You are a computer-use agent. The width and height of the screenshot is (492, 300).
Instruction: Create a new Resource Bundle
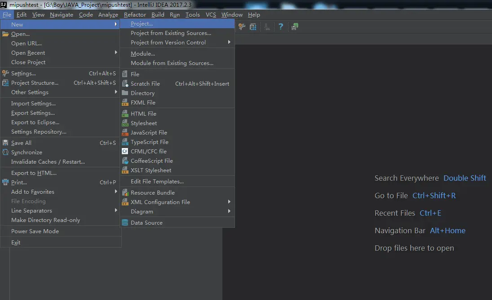177,192
